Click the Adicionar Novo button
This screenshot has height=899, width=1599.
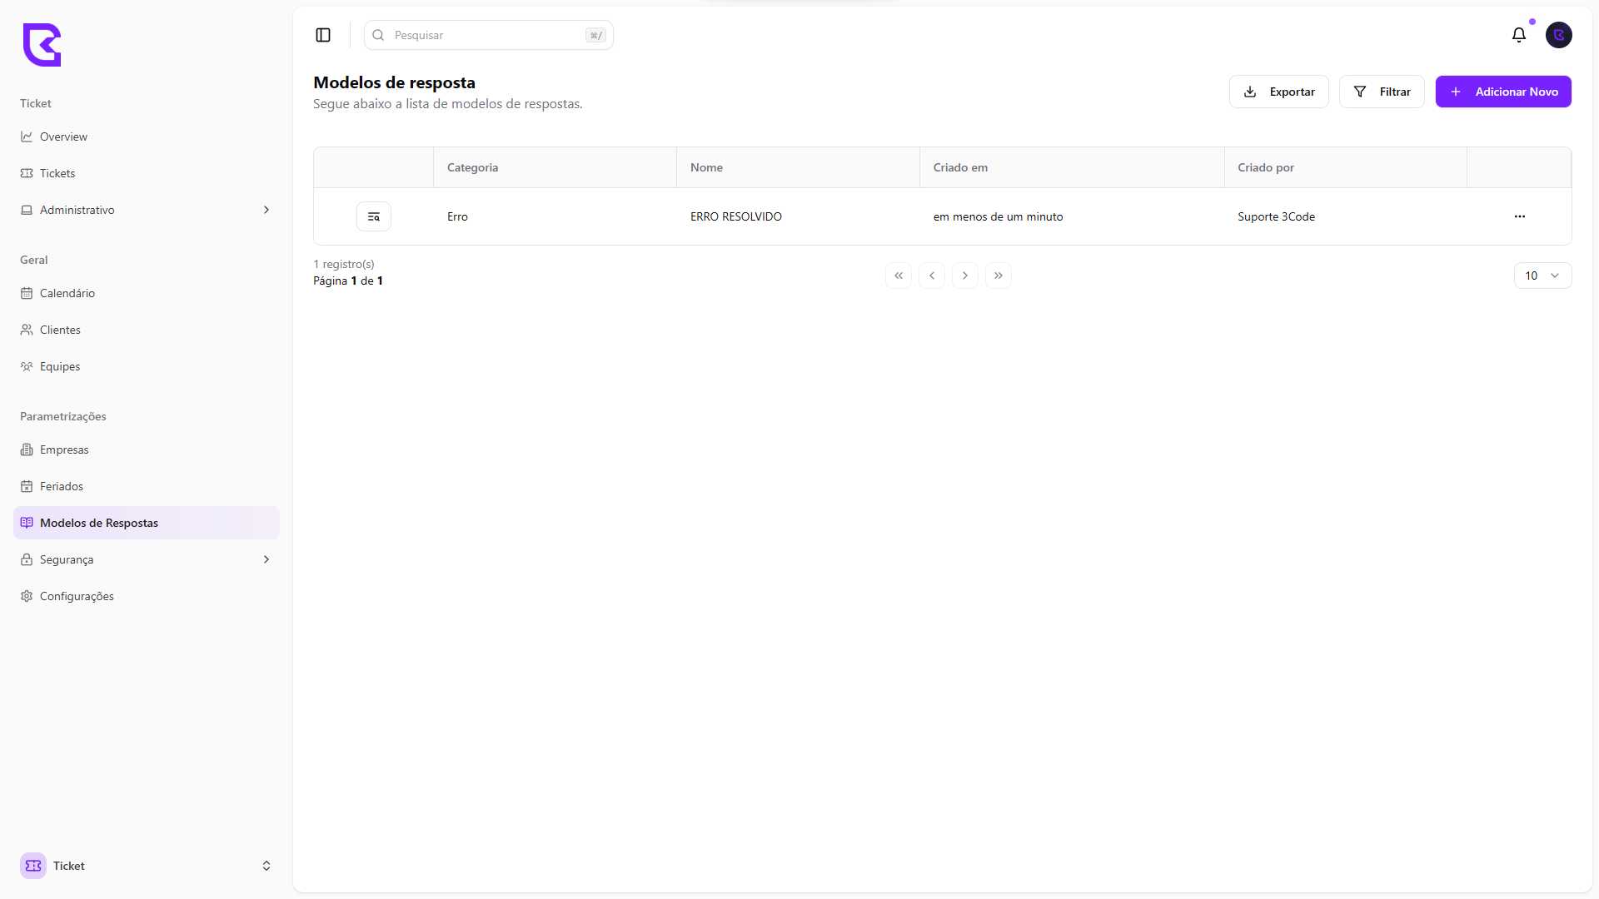tap(1503, 92)
